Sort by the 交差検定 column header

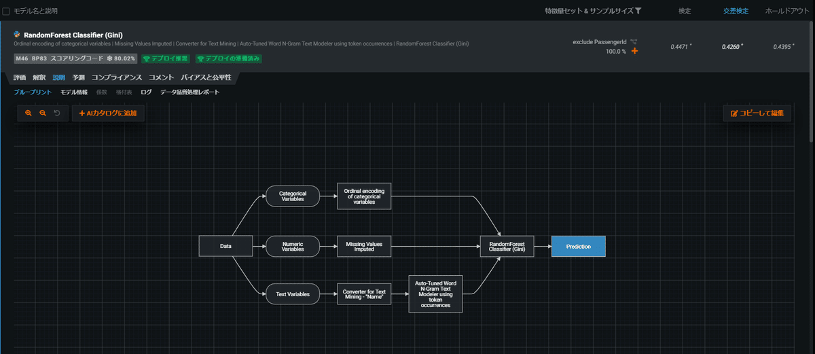[736, 11]
